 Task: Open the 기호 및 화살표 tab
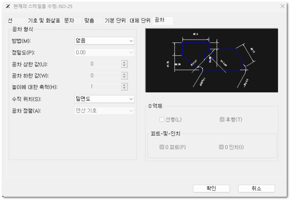44,21
